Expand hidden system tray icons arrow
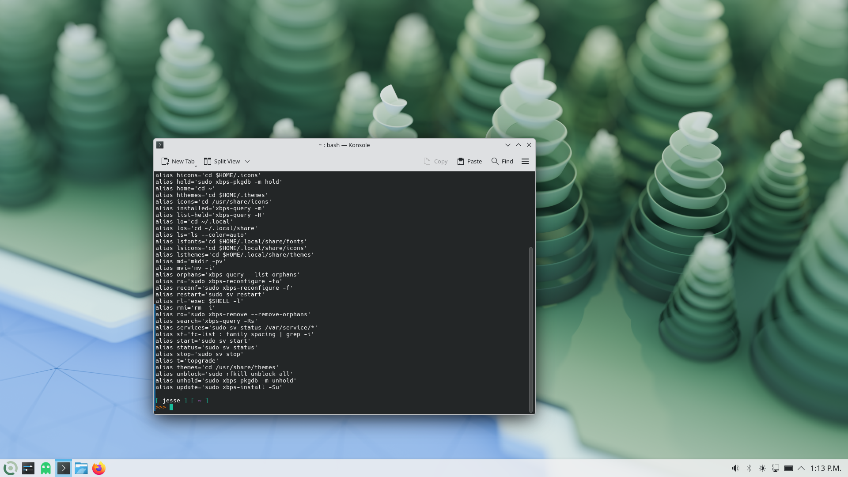Viewport: 848px width, 477px height. (801, 468)
